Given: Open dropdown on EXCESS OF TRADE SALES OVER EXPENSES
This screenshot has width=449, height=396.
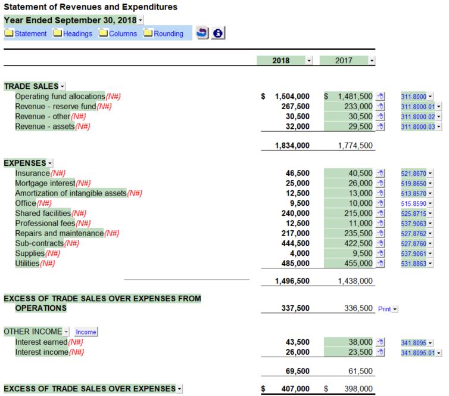Looking at the screenshot, I should pyautogui.click(x=179, y=389).
